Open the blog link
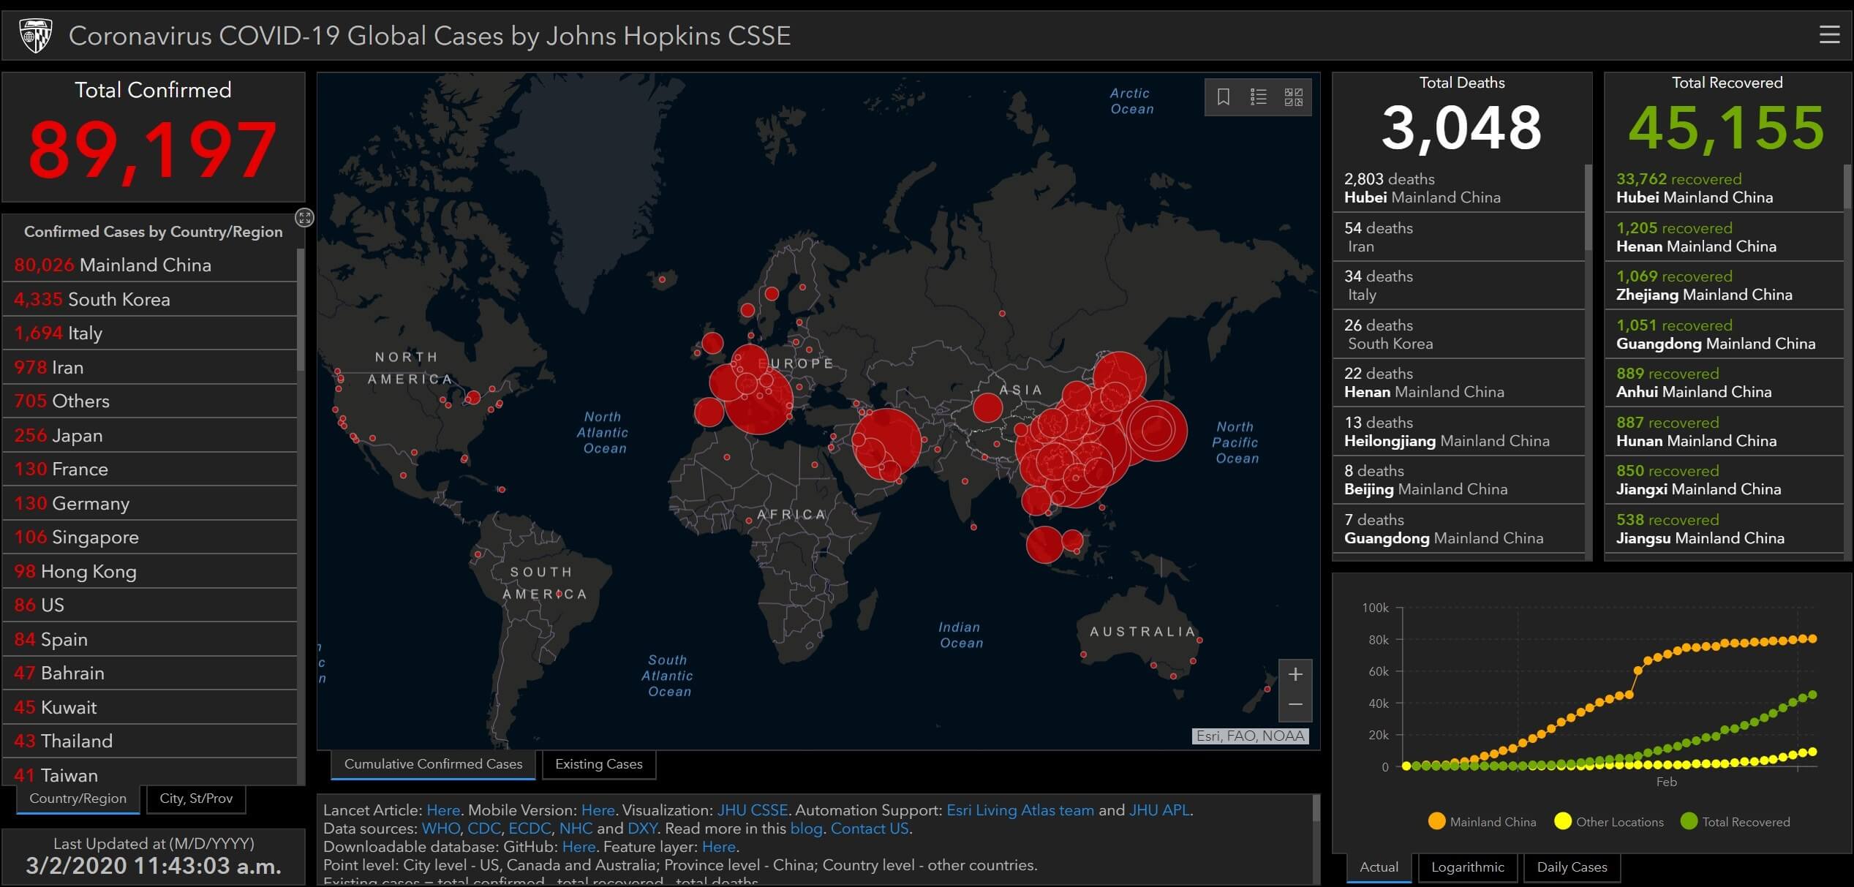The image size is (1854, 887). pyautogui.click(x=806, y=829)
